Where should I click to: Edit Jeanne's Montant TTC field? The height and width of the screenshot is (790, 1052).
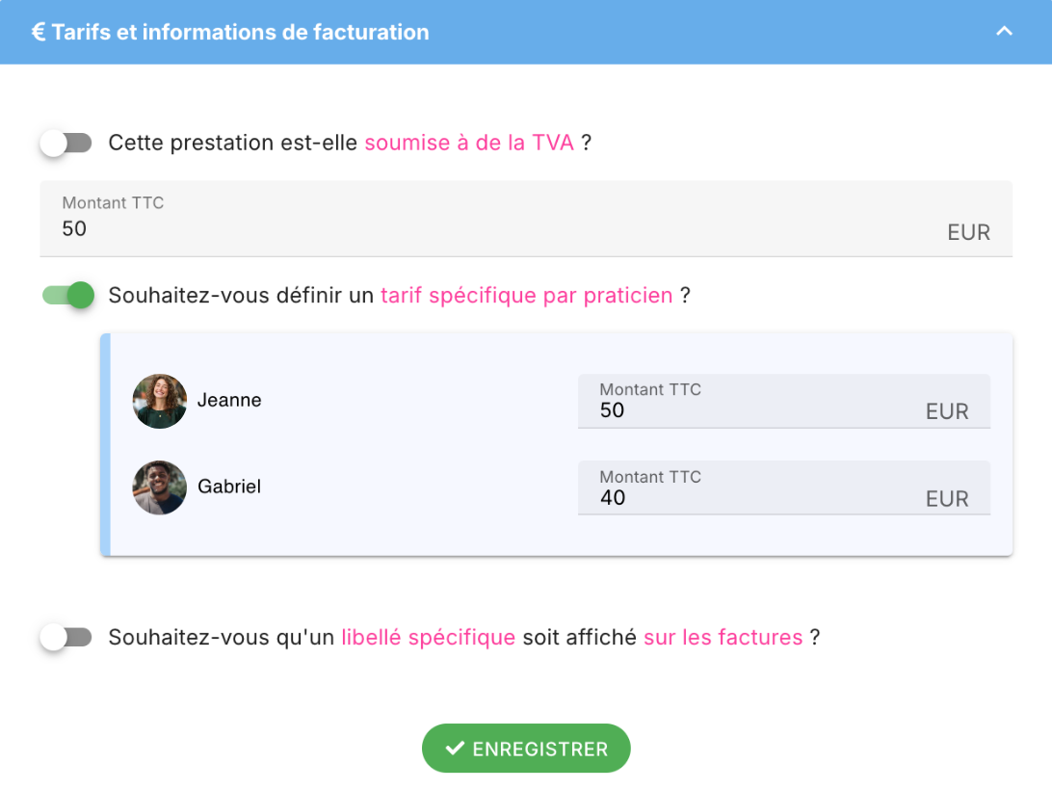click(751, 410)
